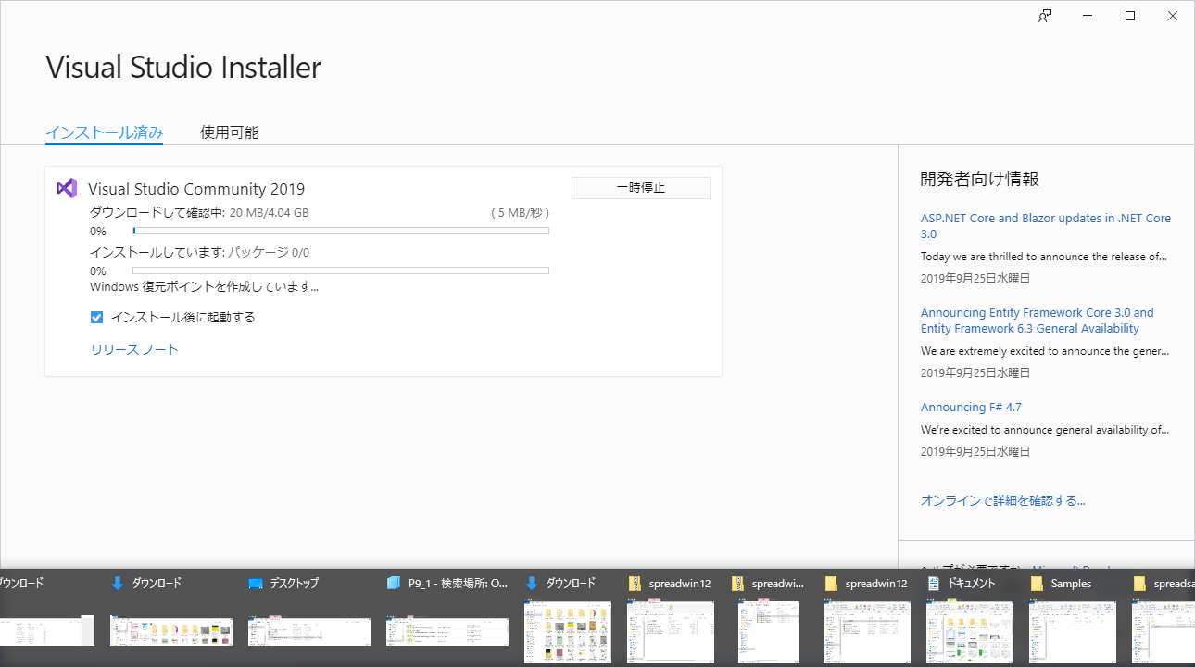
Task: Click the Visual Studio Community 2019 logo icon
Action: (x=67, y=188)
